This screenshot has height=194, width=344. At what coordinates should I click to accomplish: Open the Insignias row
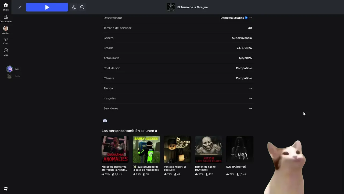tap(178, 98)
